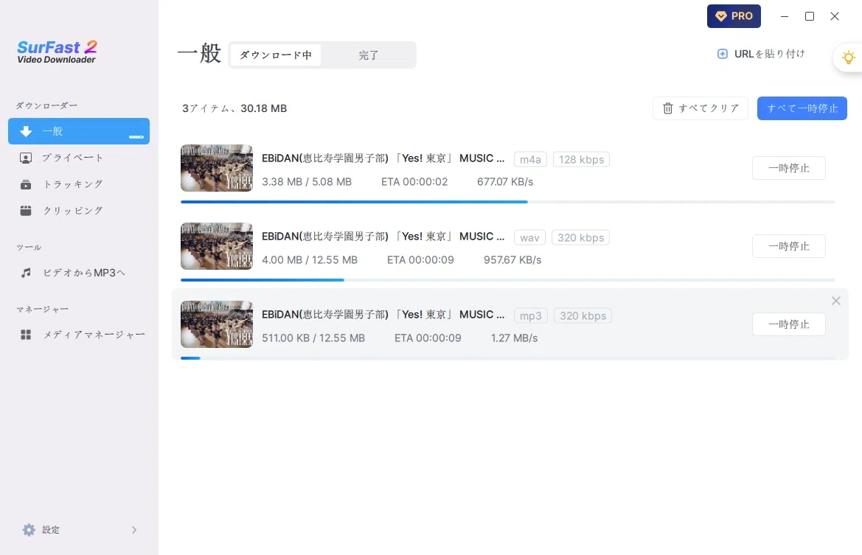Click the download arrow icon for 一般

(26, 131)
